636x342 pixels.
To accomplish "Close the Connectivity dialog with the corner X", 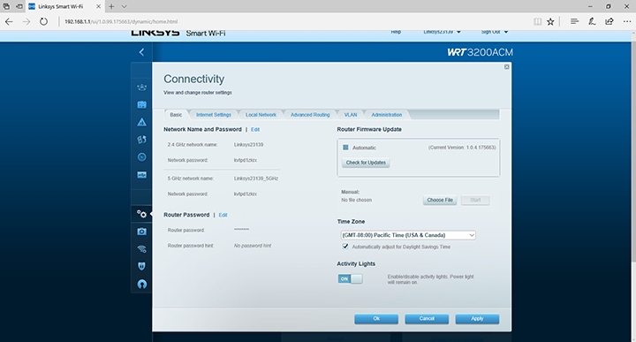I will (x=507, y=67).
